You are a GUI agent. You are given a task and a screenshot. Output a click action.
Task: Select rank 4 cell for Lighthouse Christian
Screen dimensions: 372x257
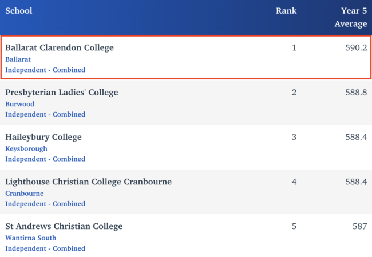click(294, 182)
